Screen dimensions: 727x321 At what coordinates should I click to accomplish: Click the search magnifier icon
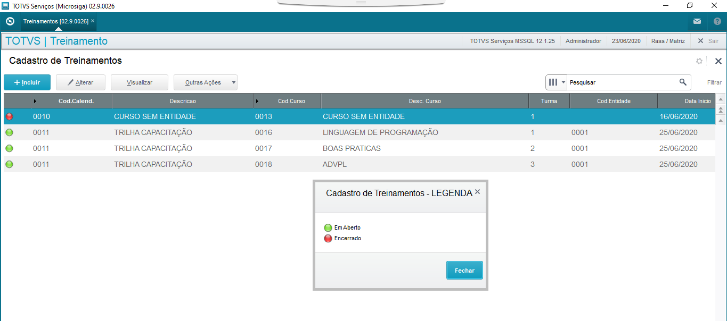(x=683, y=82)
